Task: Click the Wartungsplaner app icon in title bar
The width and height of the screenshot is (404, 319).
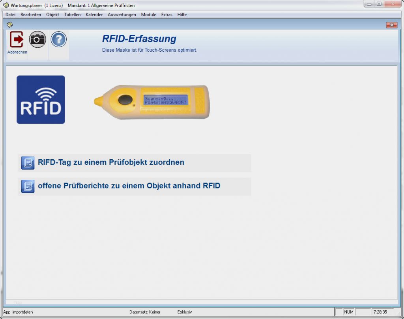Action: (6, 6)
